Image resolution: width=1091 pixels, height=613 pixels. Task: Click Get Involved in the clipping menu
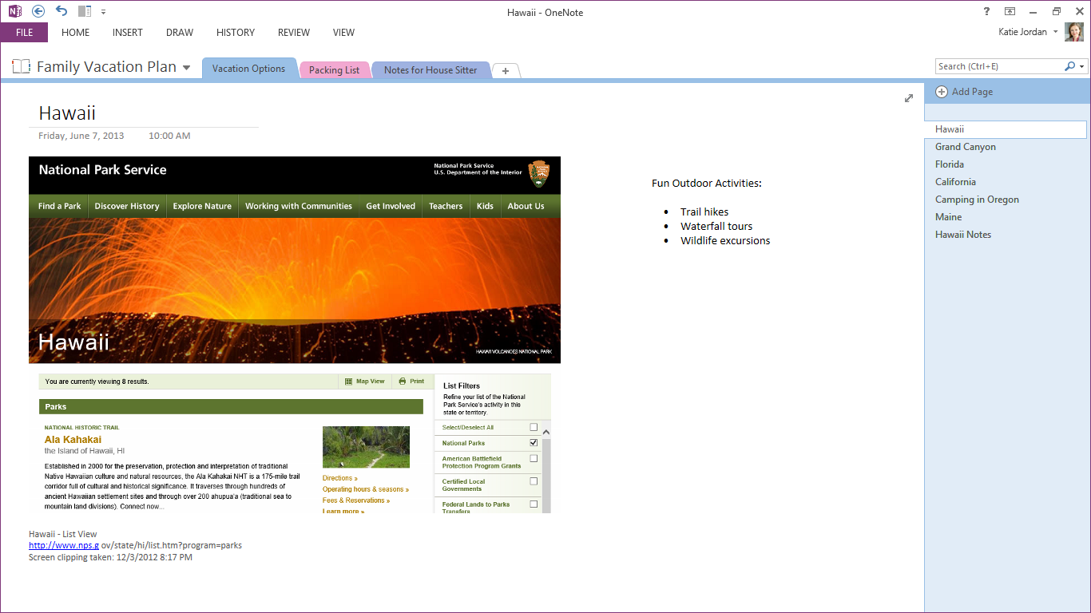pos(391,206)
